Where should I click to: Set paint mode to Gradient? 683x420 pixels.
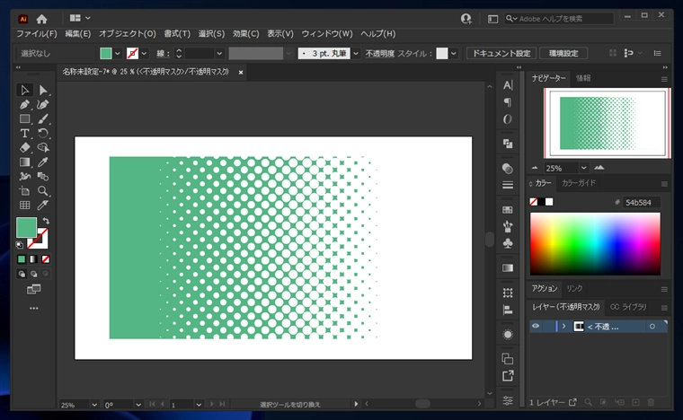tap(33, 259)
